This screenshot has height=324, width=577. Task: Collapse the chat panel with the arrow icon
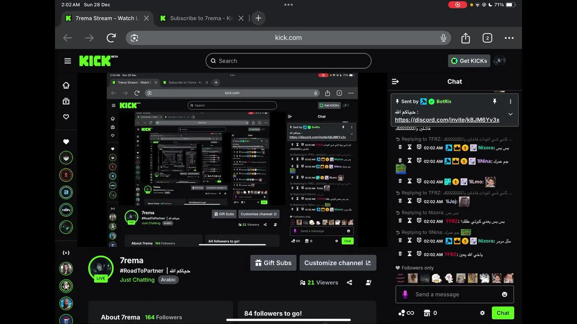pyautogui.click(x=395, y=81)
